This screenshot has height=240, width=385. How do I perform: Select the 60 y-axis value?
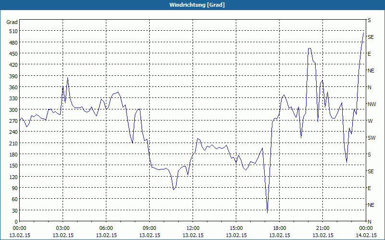click(15, 199)
